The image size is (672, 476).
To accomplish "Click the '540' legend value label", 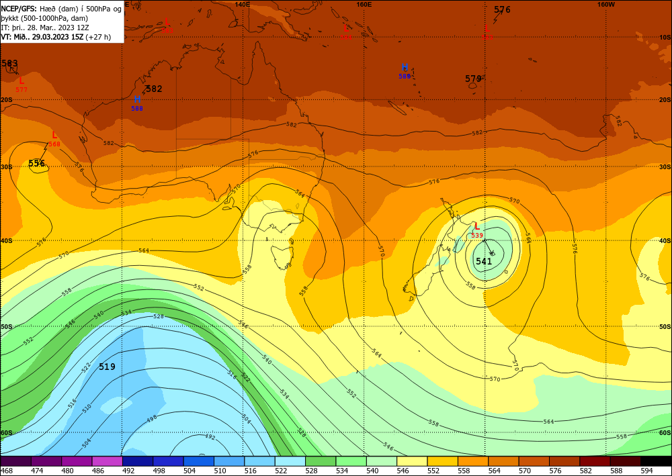I will tap(372, 471).
